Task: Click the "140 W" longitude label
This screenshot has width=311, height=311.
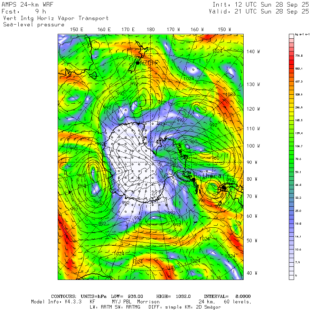Action: pos(253,51)
